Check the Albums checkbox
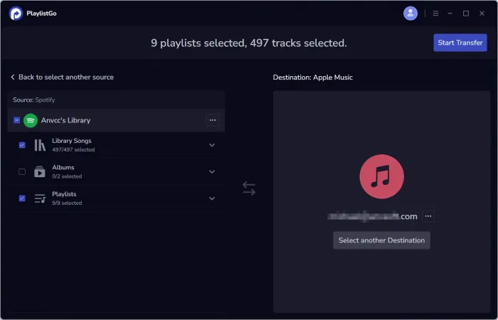This screenshot has height=320, width=498. [22, 172]
